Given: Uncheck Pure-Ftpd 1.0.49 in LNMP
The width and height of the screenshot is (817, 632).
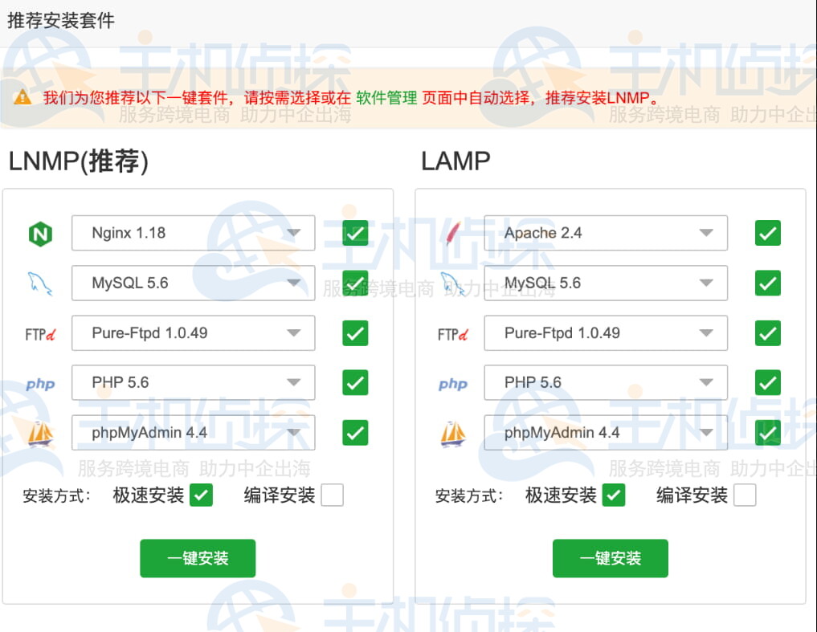Looking at the screenshot, I should pos(355,333).
